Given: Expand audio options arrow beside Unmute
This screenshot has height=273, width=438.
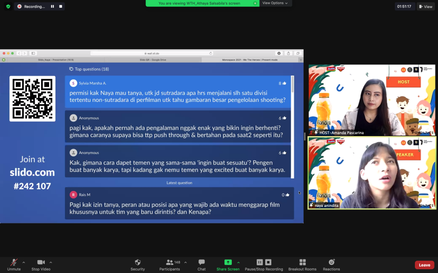Looking at the screenshot, I should tap(24, 262).
